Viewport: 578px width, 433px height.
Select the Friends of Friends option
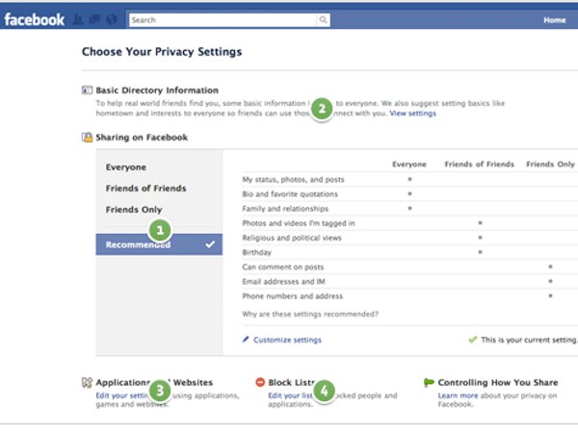pos(145,189)
